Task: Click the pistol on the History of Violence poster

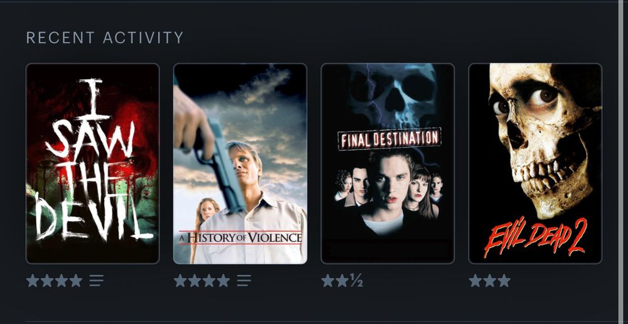Action: (224, 165)
